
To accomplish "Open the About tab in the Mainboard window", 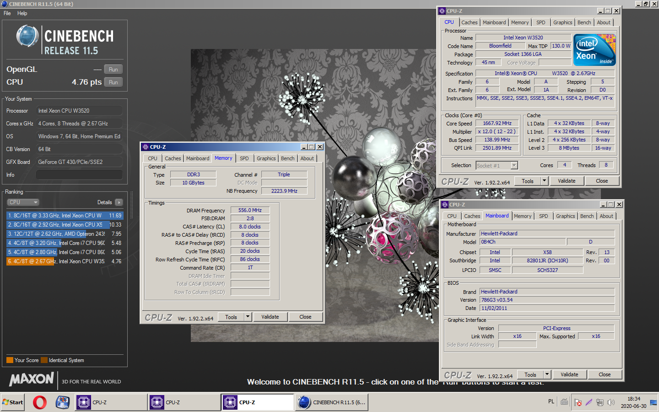I will [x=606, y=216].
